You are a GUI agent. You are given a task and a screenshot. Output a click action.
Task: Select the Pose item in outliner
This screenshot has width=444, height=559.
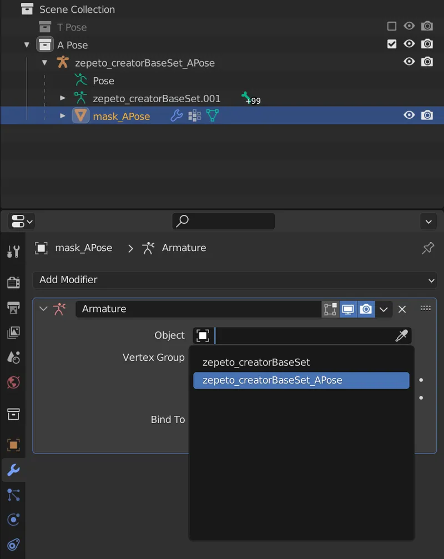pyautogui.click(x=103, y=80)
